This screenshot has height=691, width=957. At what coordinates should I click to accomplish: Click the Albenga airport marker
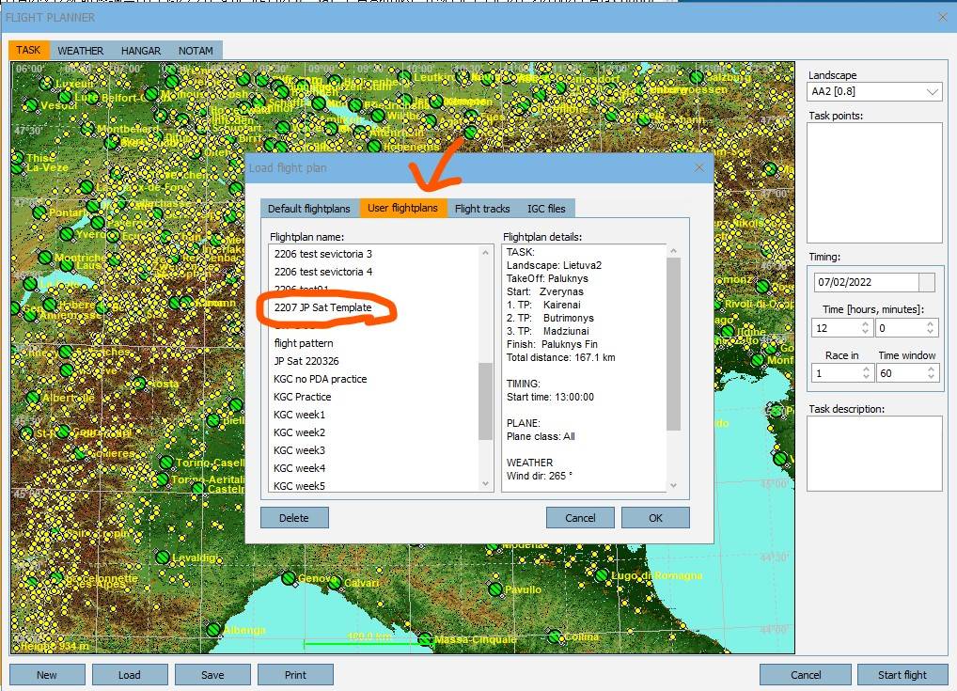coord(214,629)
